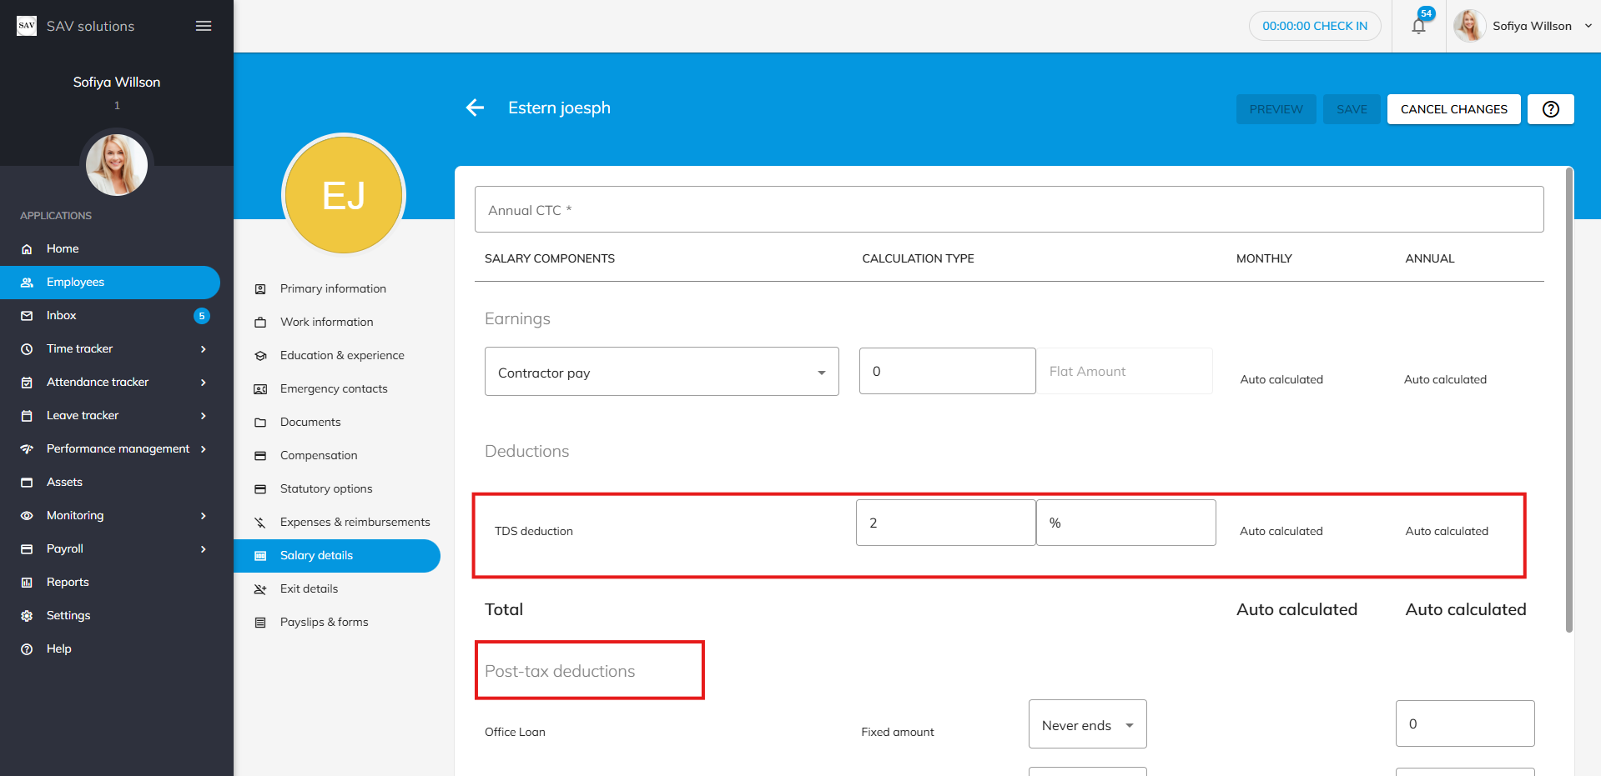Click the Settings gear icon in sidebar
Viewport: 1601px width, 776px height.
point(27,616)
